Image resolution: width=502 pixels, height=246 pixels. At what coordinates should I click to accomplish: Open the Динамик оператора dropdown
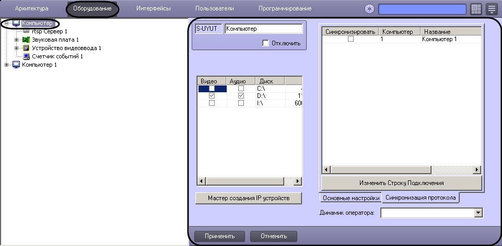(477, 213)
